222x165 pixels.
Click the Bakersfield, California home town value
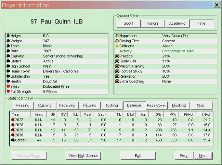tap(61, 71)
